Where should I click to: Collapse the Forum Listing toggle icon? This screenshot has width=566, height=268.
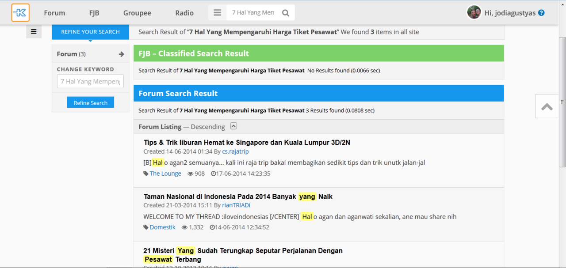[233, 126]
